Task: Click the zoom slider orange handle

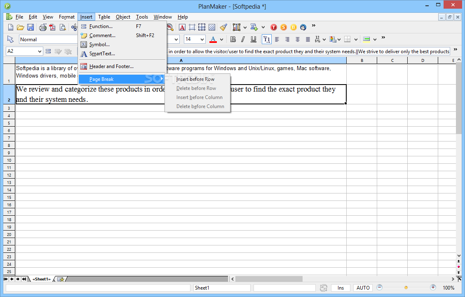Action: click(x=406, y=288)
